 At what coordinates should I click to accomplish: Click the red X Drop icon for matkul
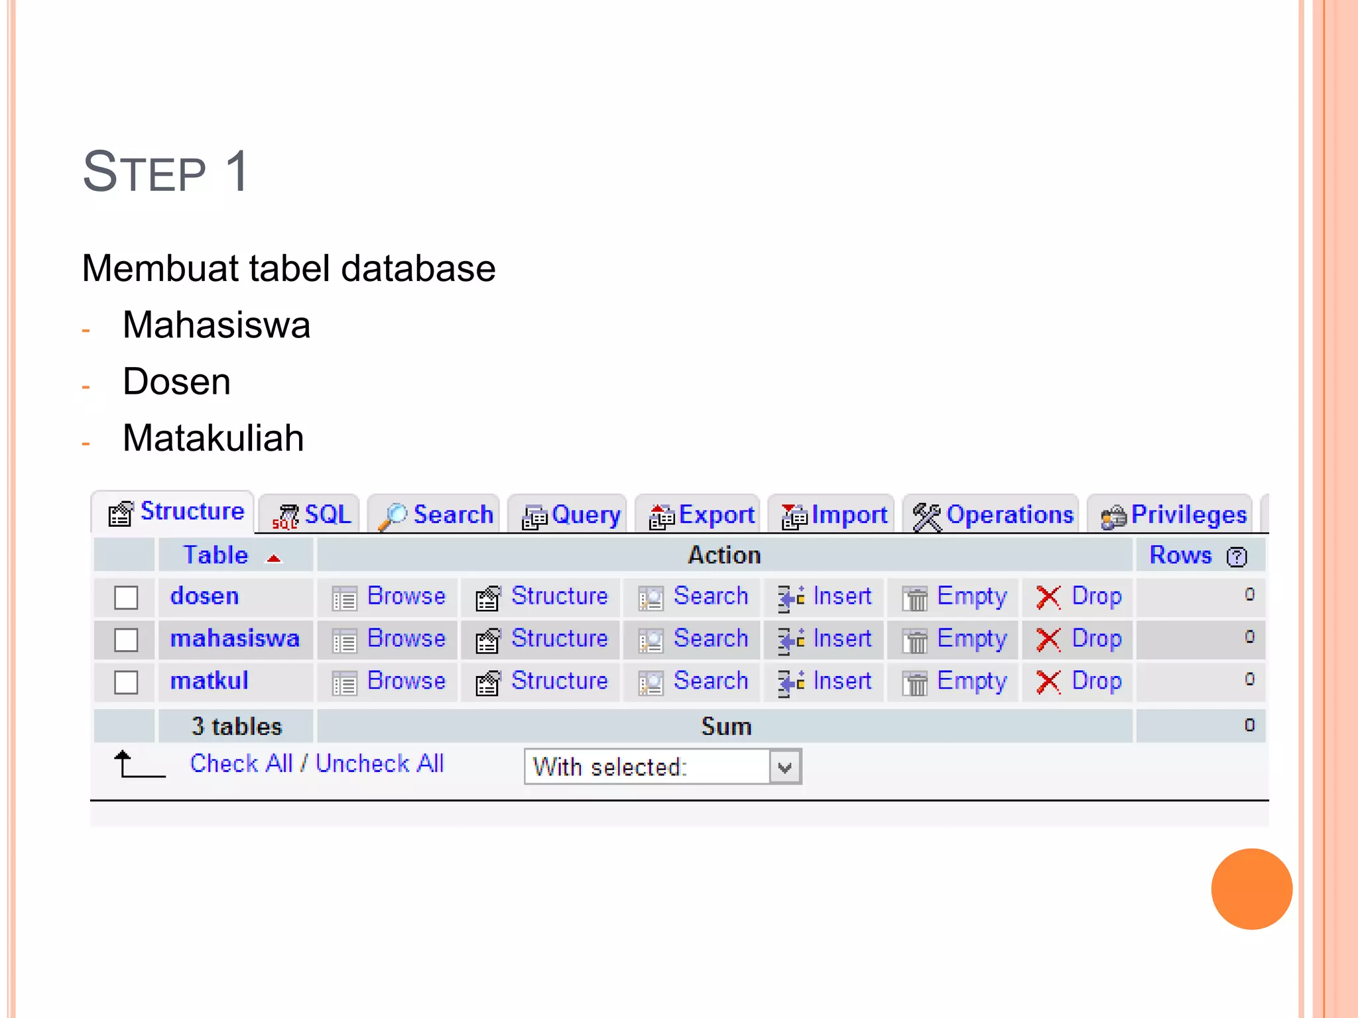[x=1048, y=682]
